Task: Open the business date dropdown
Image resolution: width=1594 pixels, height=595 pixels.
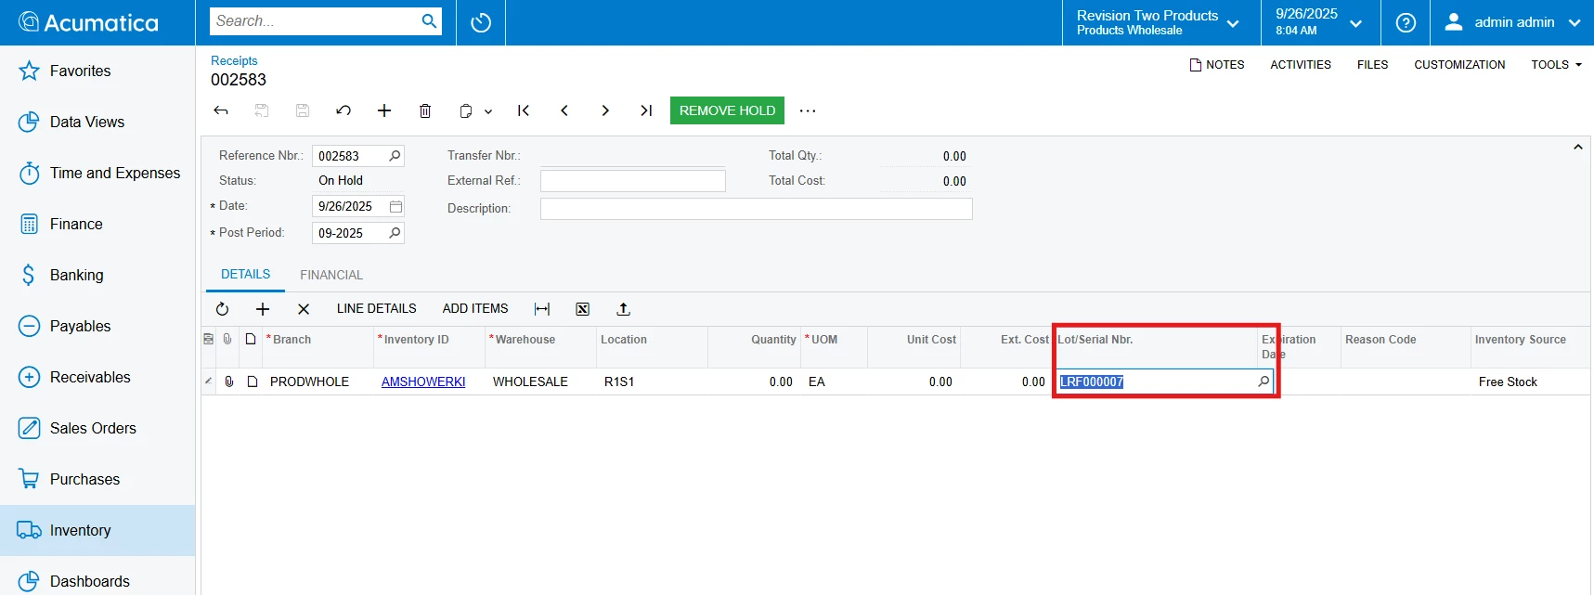Action: point(1320,22)
